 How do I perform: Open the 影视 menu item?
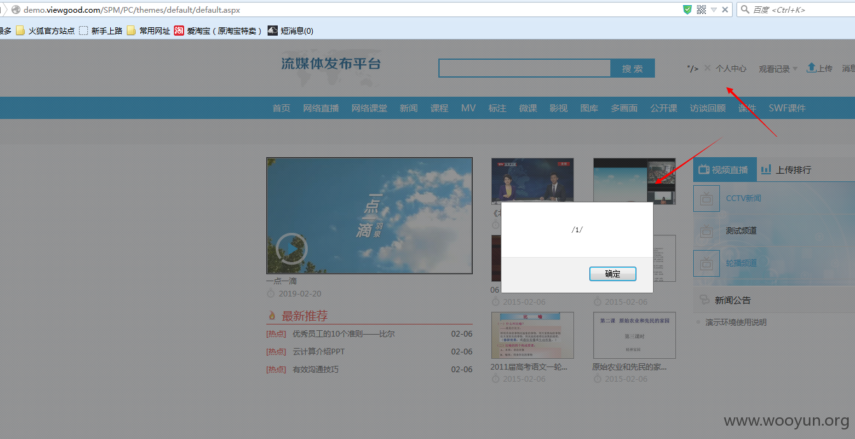tap(559, 108)
